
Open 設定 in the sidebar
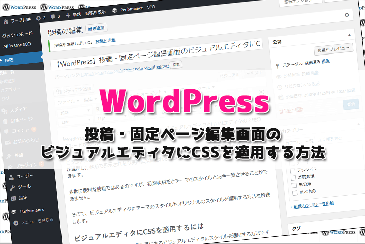[19, 198]
